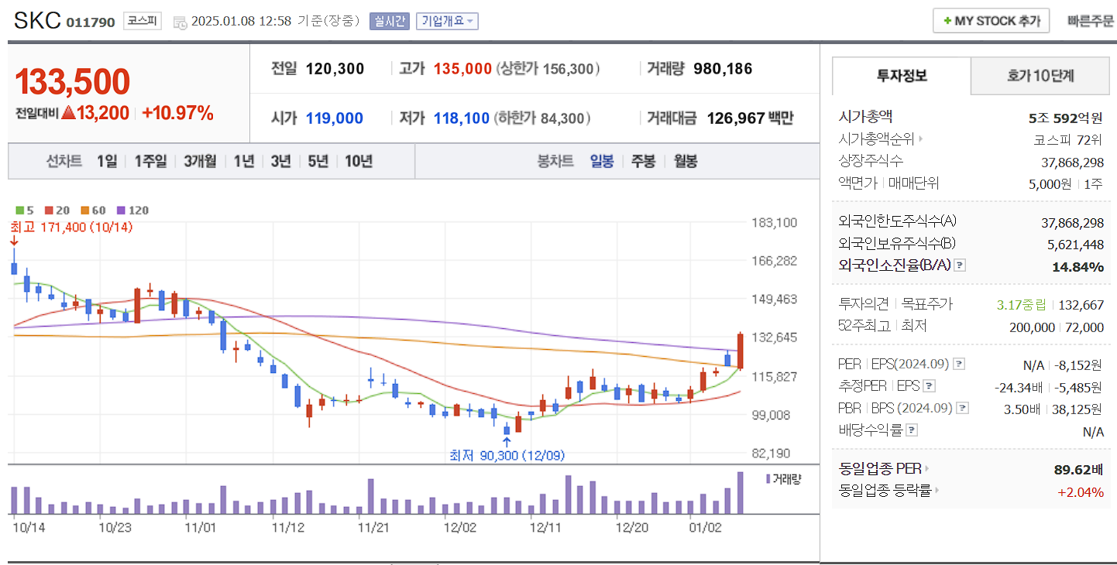1117x565 pixels.
Task: Open the 배당수익률 help icon
Action: pos(911,430)
